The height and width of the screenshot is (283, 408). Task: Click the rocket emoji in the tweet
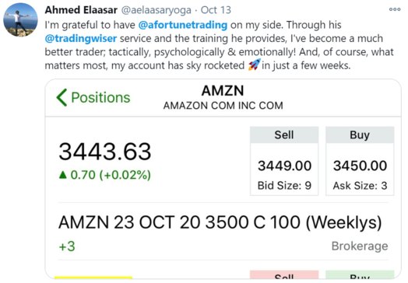point(254,65)
